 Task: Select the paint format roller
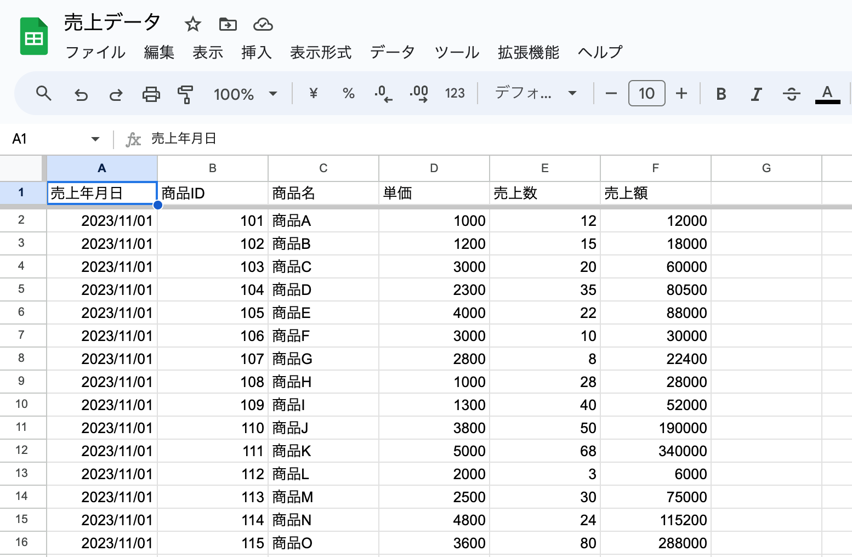tap(186, 94)
